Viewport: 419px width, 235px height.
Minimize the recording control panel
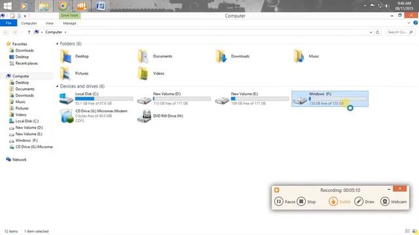pos(389,189)
